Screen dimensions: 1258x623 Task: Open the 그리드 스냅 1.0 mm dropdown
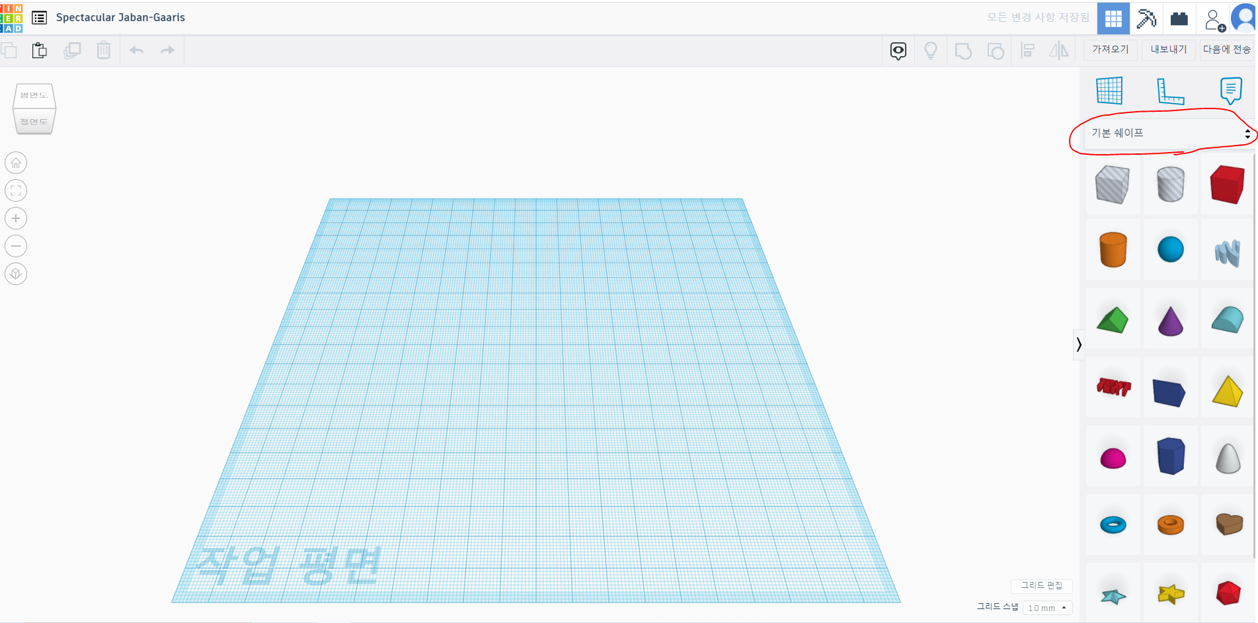point(1047,608)
